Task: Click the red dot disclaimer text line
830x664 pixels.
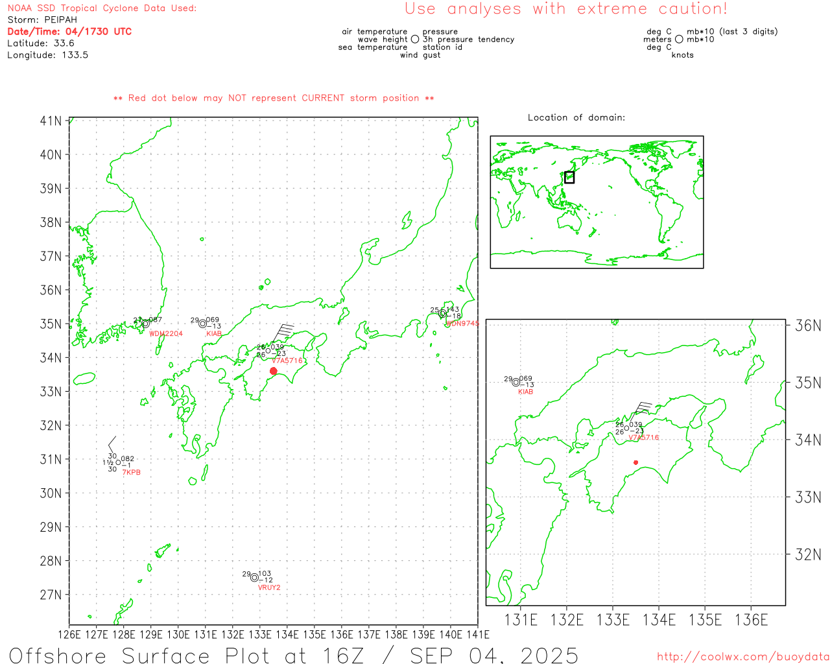Action: (x=274, y=99)
